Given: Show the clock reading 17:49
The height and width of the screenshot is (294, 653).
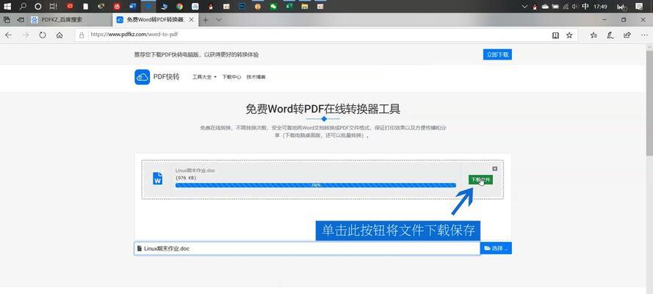Looking at the screenshot, I should click(x=600, y=7).
